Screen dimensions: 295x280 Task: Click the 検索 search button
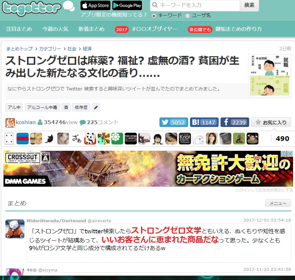pos(249,5)
